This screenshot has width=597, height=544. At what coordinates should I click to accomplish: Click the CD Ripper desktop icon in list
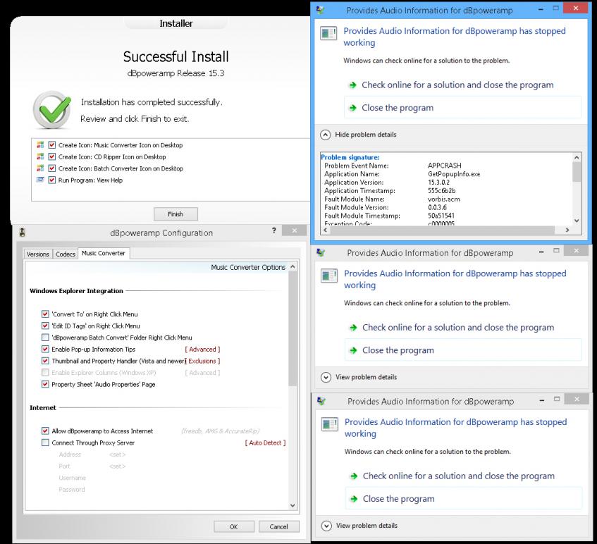point(40,157)
